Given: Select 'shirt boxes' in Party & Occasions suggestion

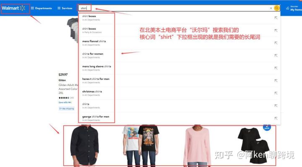Looking at the screenshot, I should pos(179,31).
